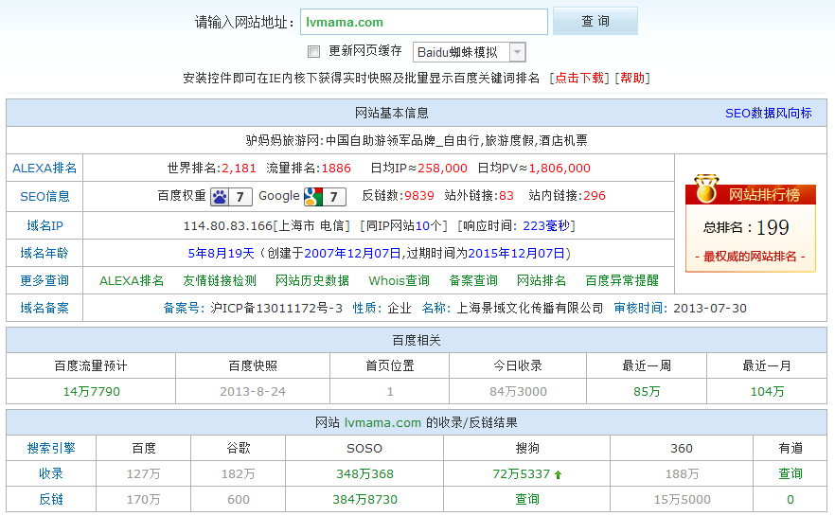Click the 点击下载 link
The image size is (835, 516).
pos(579,79)
